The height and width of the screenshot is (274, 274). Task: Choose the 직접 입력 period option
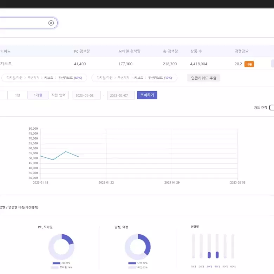coord(58,95)
